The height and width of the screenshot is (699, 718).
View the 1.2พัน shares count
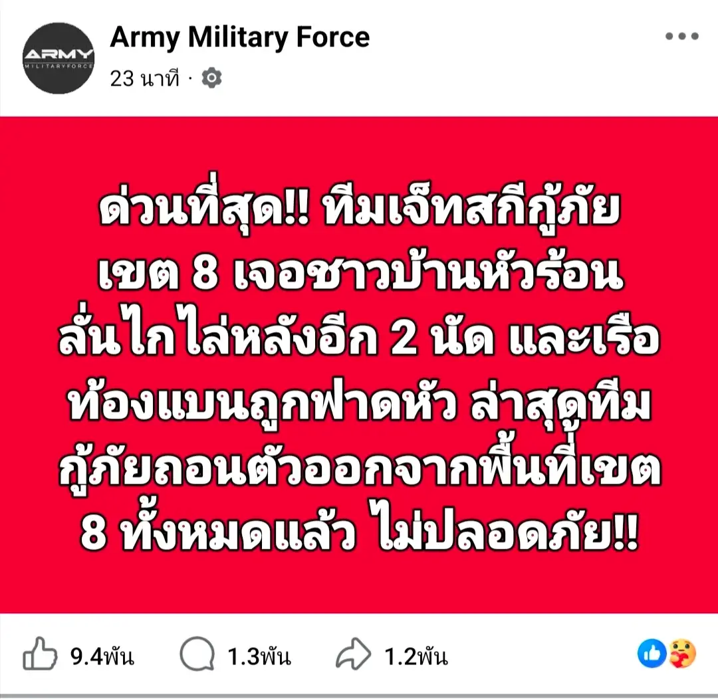(416, 656)
